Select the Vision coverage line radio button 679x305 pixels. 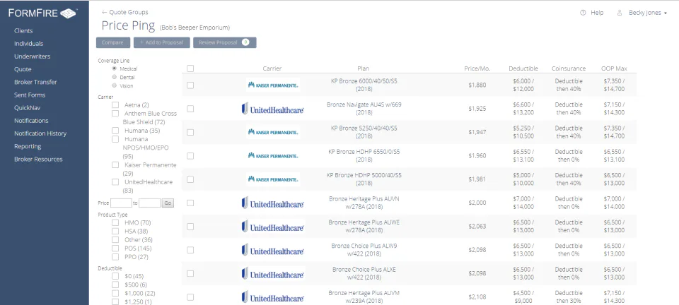(115, 85)
